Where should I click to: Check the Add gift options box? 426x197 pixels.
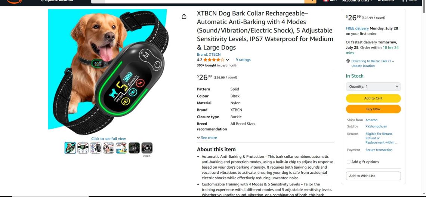348,162
